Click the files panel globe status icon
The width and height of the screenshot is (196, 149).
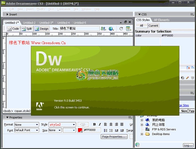(137, 145)
